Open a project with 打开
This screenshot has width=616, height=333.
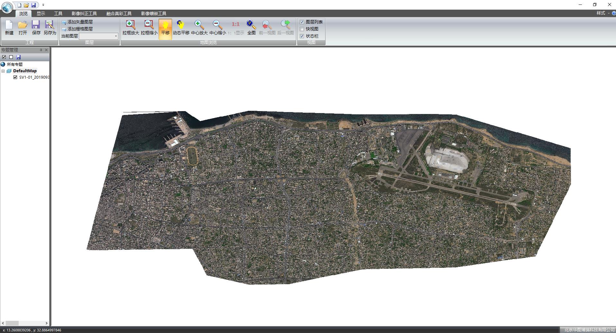click(x=23, y=28)
